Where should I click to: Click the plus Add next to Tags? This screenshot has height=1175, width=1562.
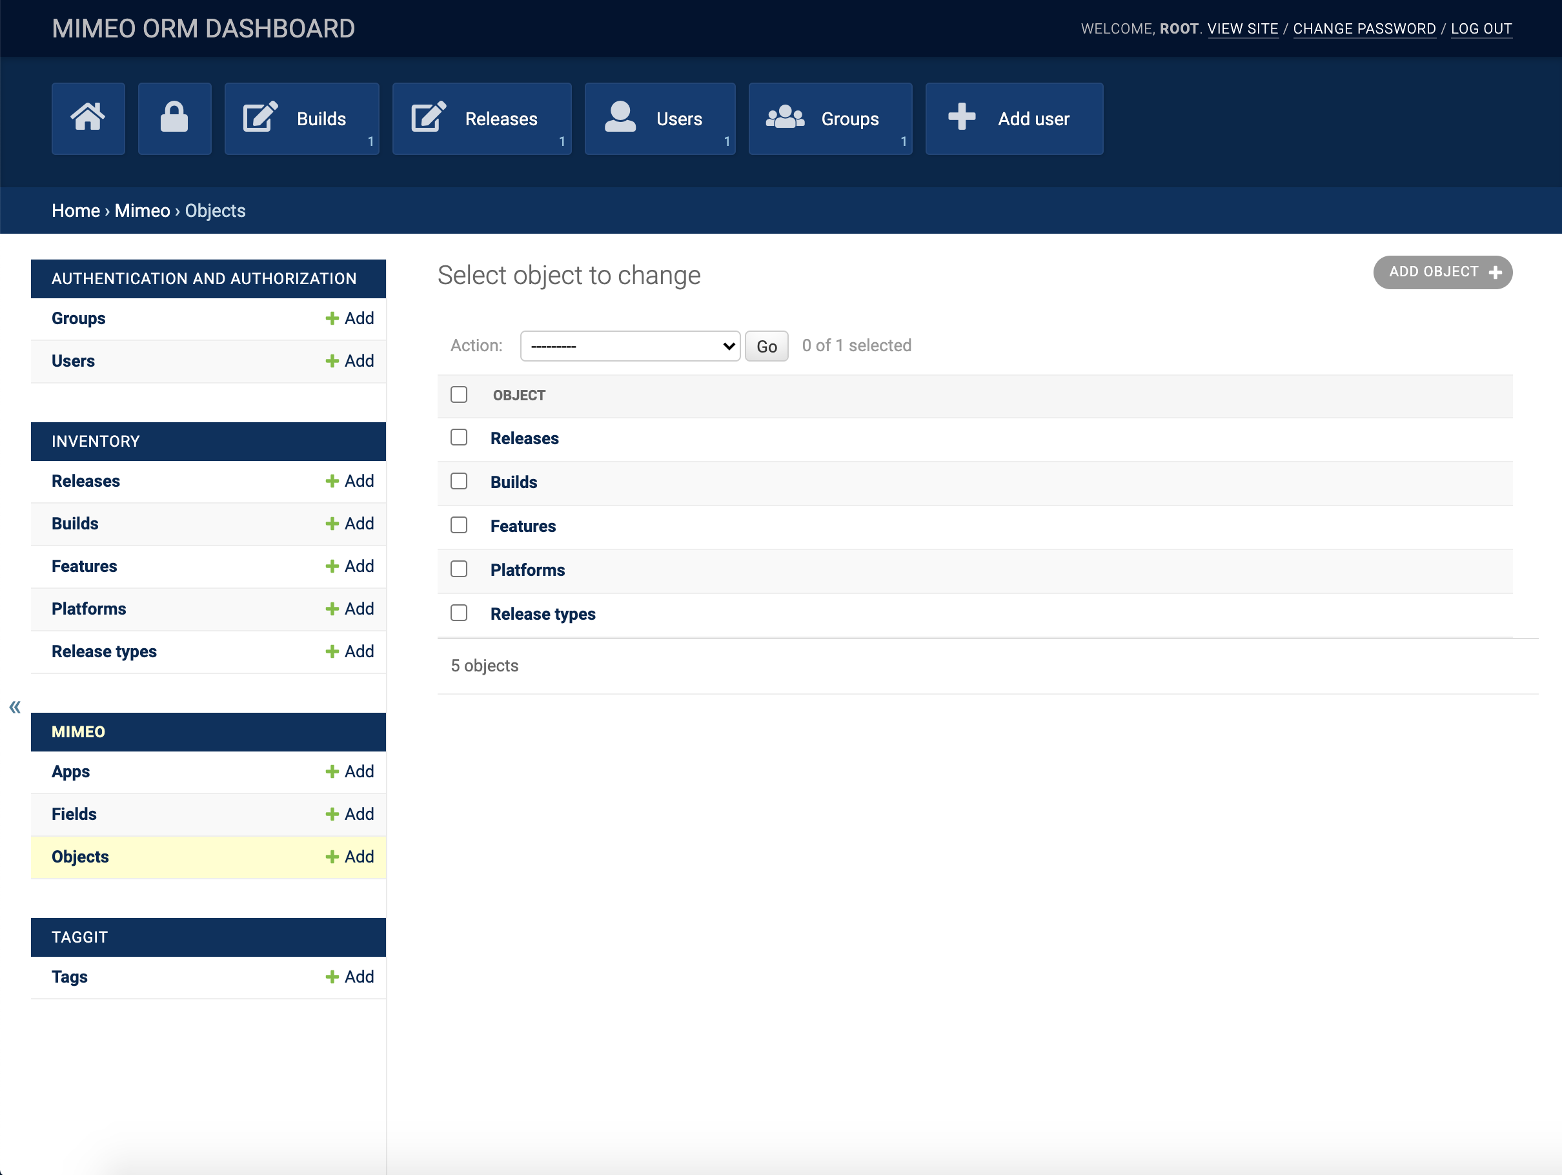[x=350, y=977]
